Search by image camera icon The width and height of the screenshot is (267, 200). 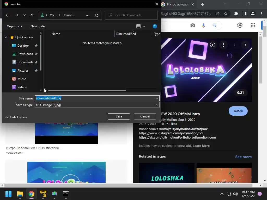(x=193, y=26)
